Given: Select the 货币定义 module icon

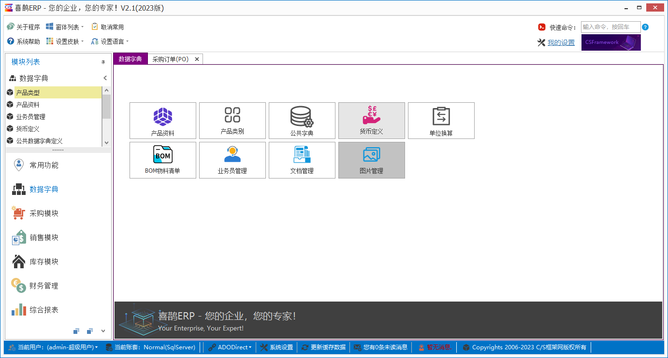Looking at the screenshot, I should (x=371, y=120).
